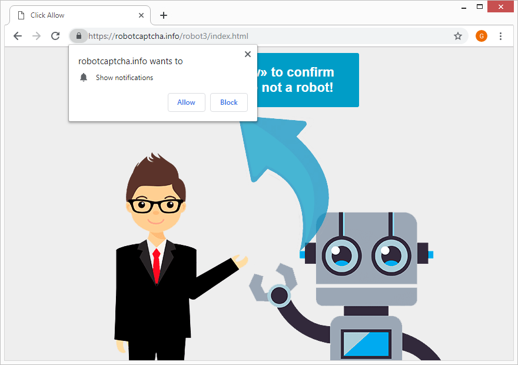
Task: Allow notifications from robotcaptcha.info
Action: (x=187, y=102)
